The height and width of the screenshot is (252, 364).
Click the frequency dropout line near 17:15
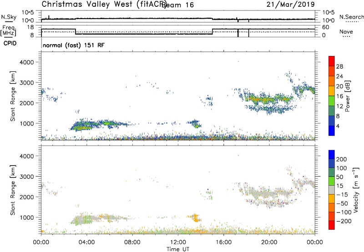point(238,33)
